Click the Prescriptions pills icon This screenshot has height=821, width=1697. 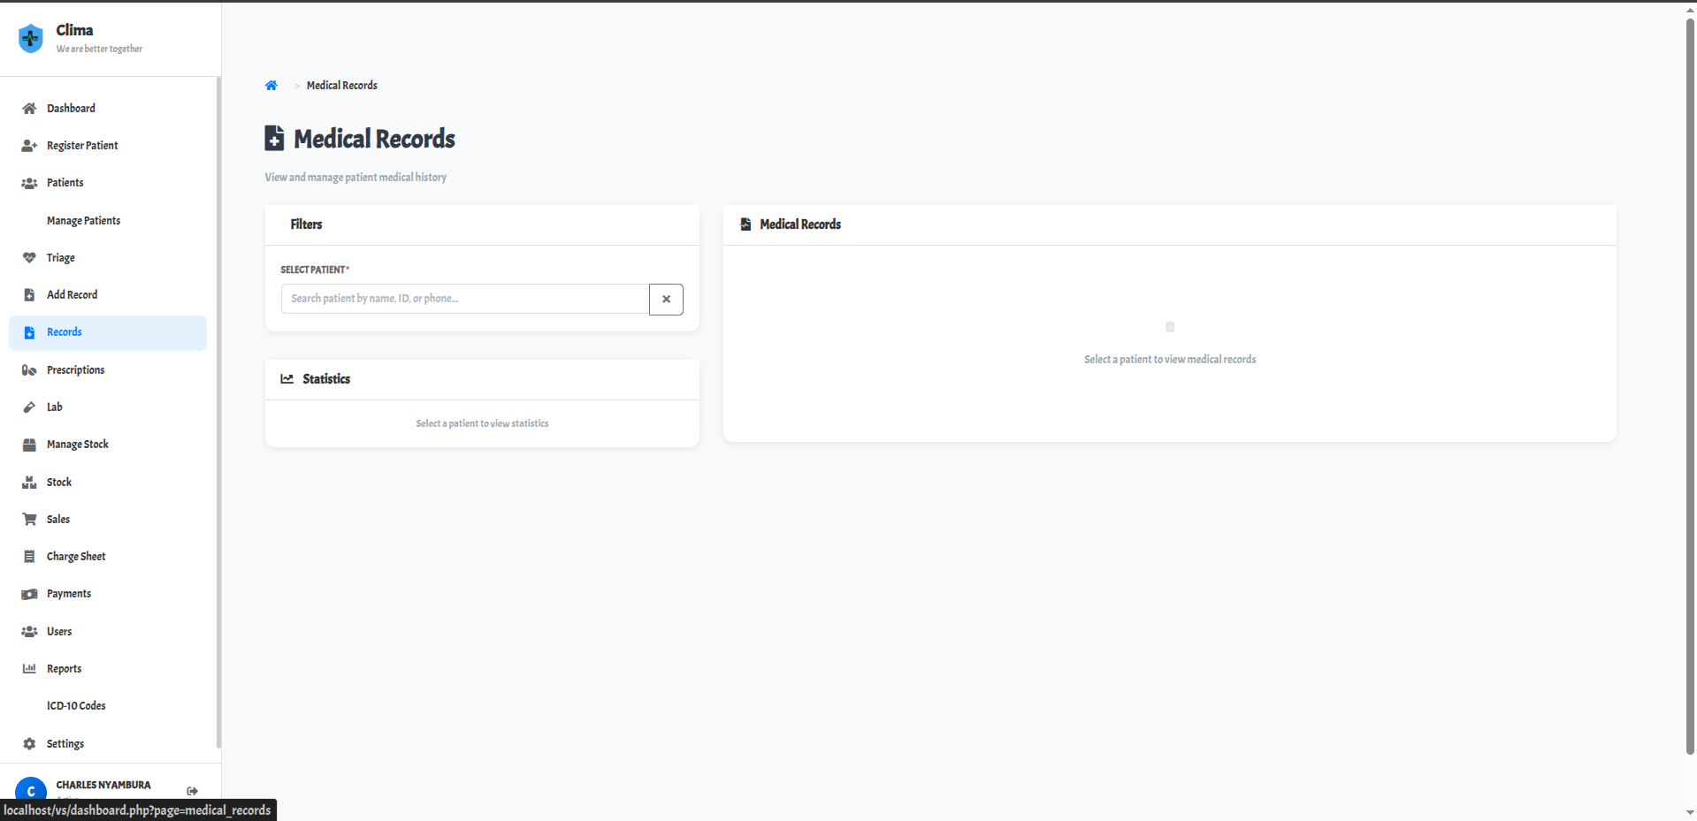[29, 370]
